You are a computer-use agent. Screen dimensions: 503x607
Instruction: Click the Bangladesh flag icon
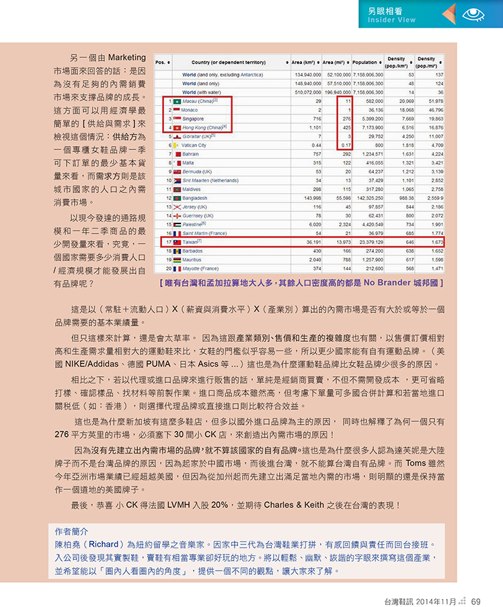(x=178, y=199)
